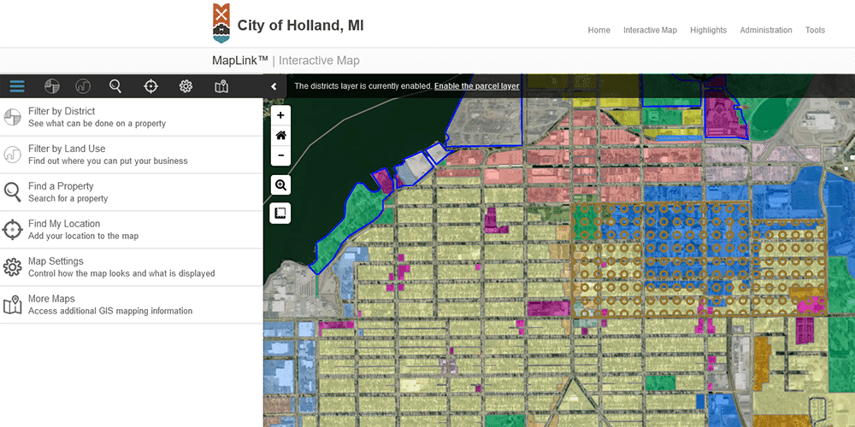Open the measure ruler map tool
The width and height of the screenshot is (855, 427).
280,213
